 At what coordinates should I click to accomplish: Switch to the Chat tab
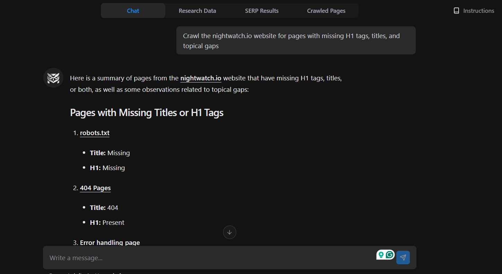(x=133, y=11)
